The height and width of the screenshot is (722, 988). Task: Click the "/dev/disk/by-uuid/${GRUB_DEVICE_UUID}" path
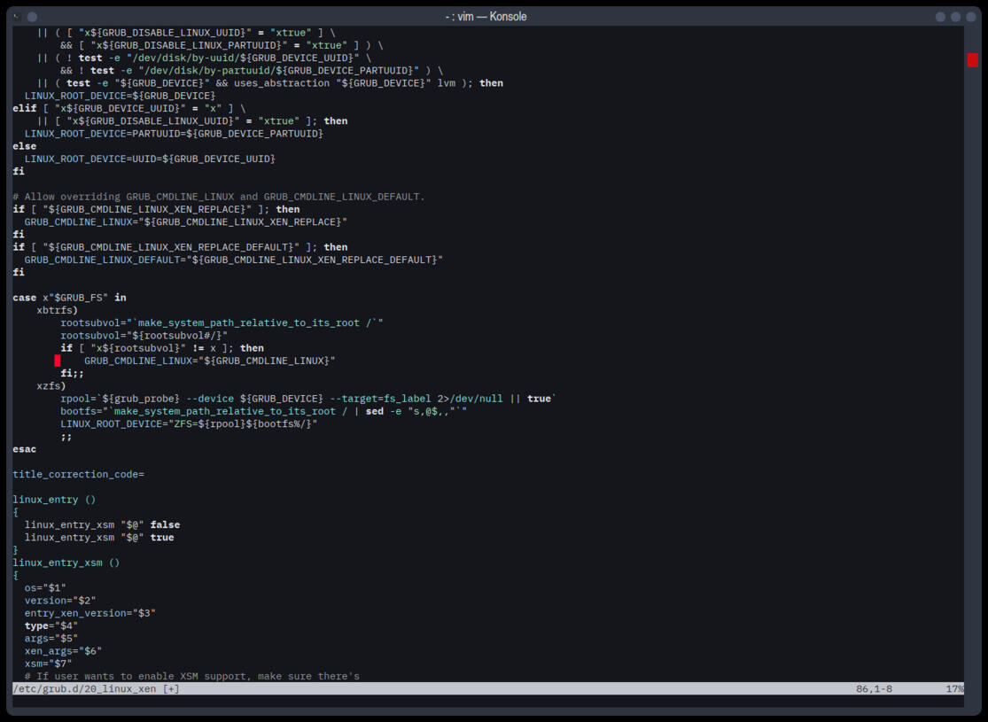tap(243, 58)
